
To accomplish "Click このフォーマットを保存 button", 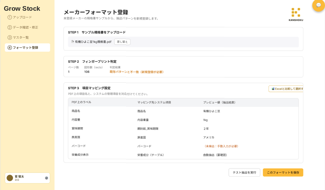I will (283, 172).
